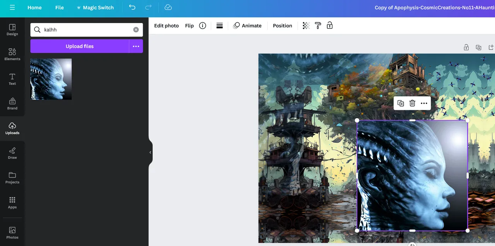Screen dimensions: 495x246
Task: Lock the page above canvas
Action: (x=466, y=47)
